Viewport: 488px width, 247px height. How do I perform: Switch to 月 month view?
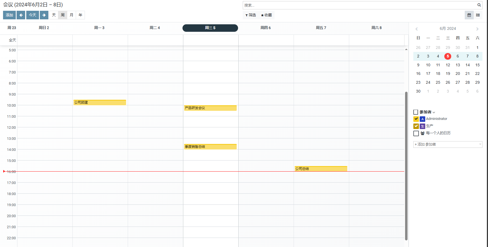72,15
